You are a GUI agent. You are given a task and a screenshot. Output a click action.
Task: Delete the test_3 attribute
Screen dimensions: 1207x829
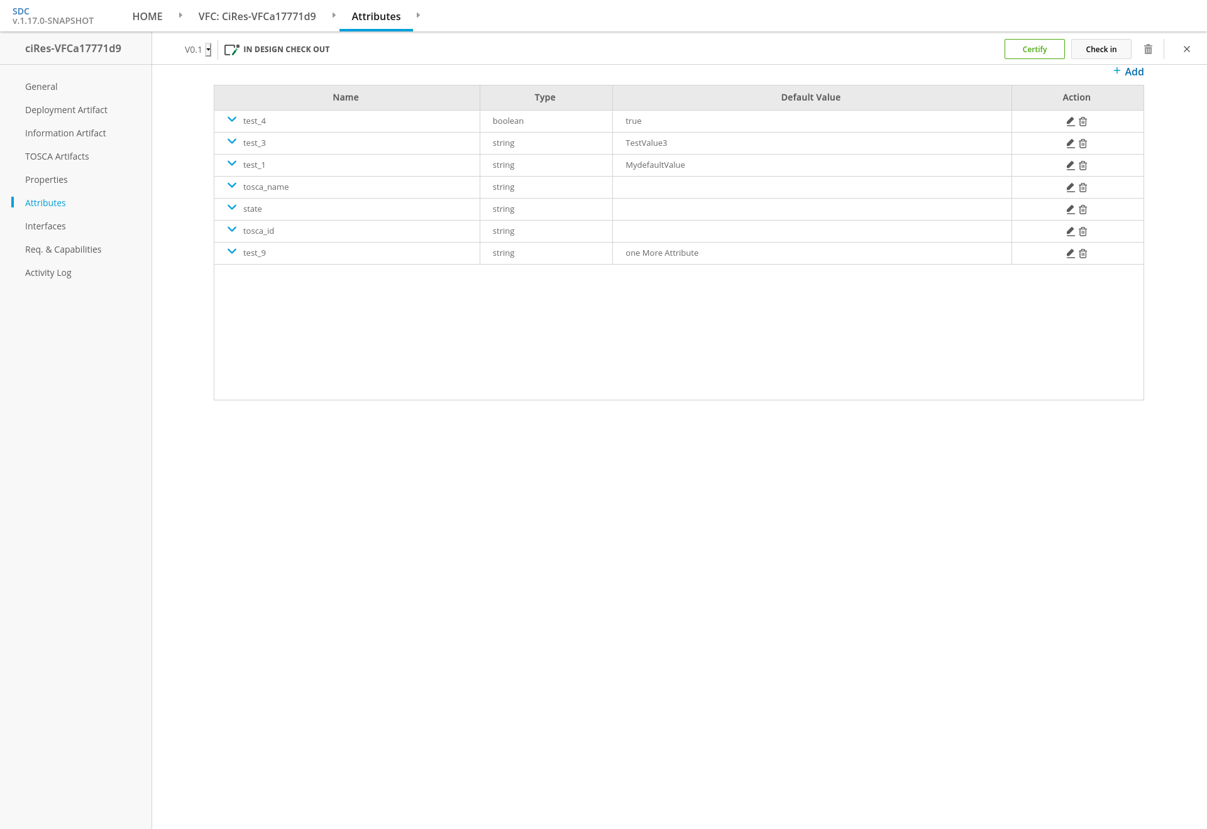click(1083, 143)
